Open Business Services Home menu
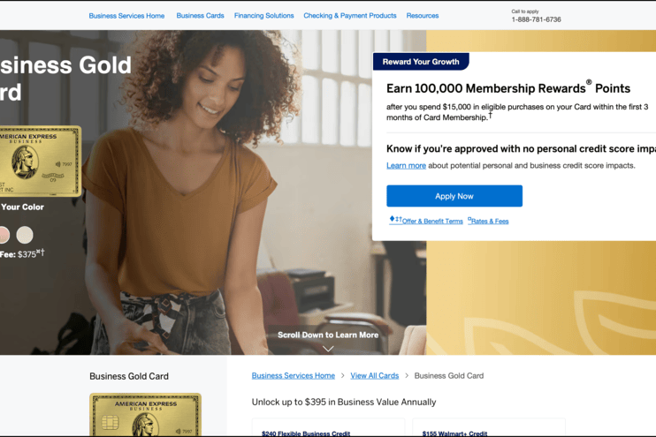656x437 pixels. tap(126, 16)
